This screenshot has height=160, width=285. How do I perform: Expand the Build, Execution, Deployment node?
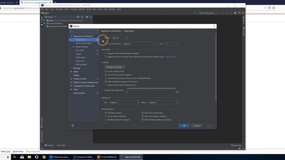[x=71, y=82]
